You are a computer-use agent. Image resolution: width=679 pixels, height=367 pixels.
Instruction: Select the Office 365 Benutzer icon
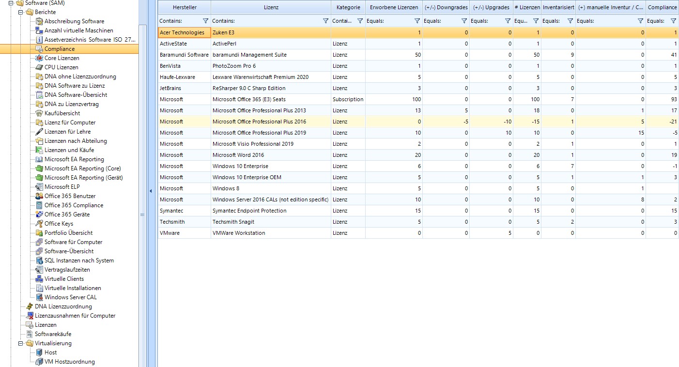click(x=39, y=196)
